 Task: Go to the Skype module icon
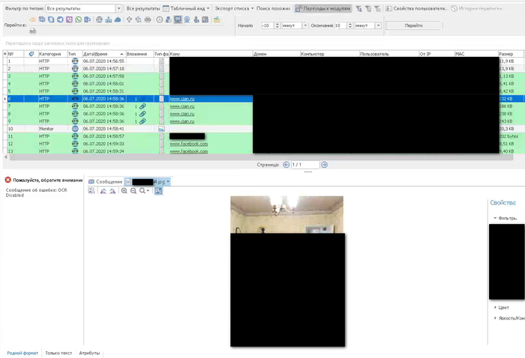point(51,19)
